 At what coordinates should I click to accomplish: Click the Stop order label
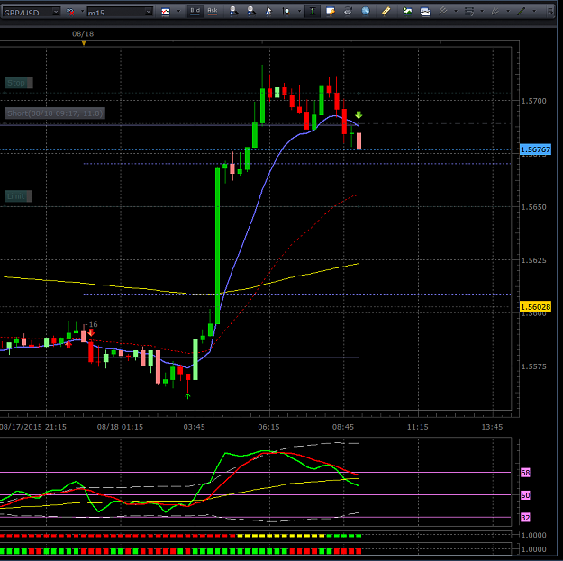pos(18,83)
